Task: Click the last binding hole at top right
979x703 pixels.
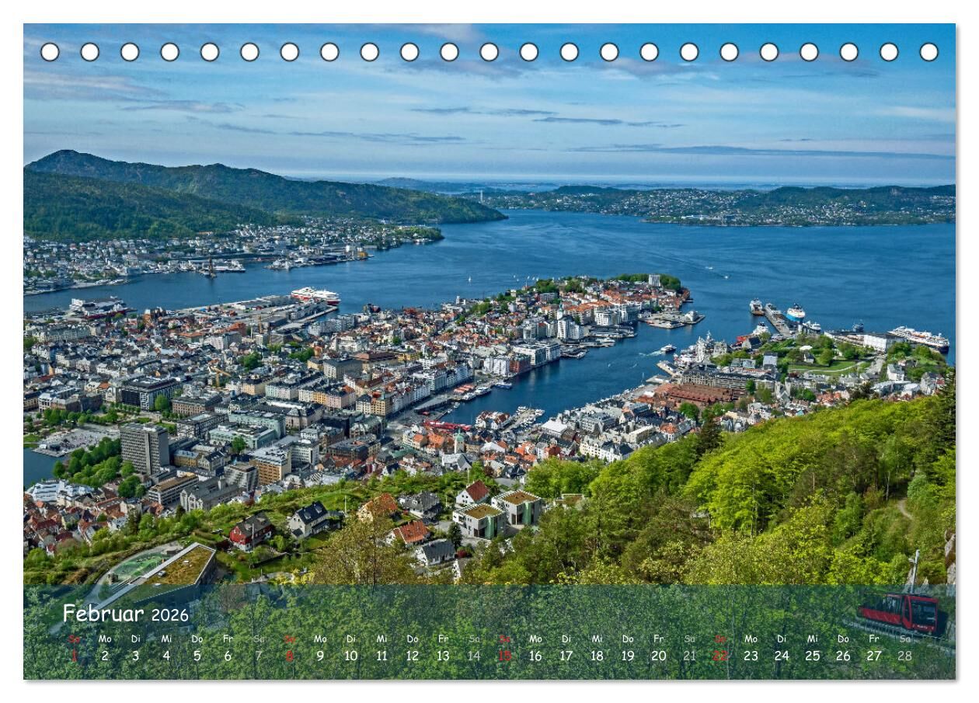Action: click(x=928, y=52)
